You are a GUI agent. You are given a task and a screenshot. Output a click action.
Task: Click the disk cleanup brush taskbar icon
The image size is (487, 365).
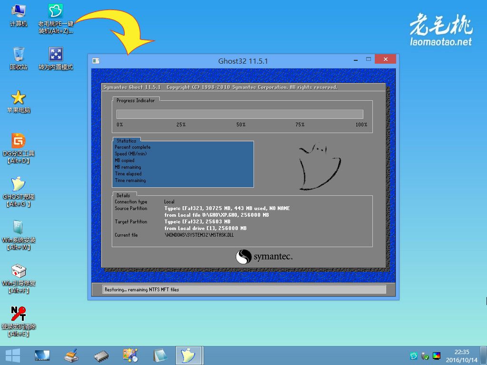(x=71, y=355)
